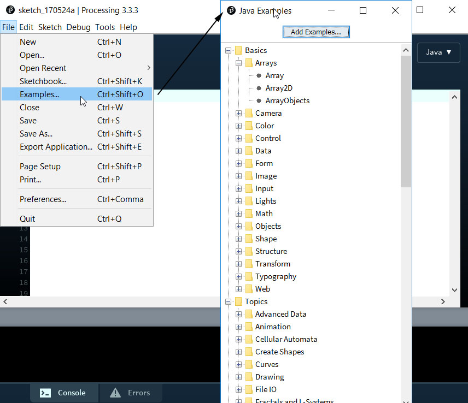Select the Objects folder row
This screenshot has width=468, height=403.
coord(268,226)
